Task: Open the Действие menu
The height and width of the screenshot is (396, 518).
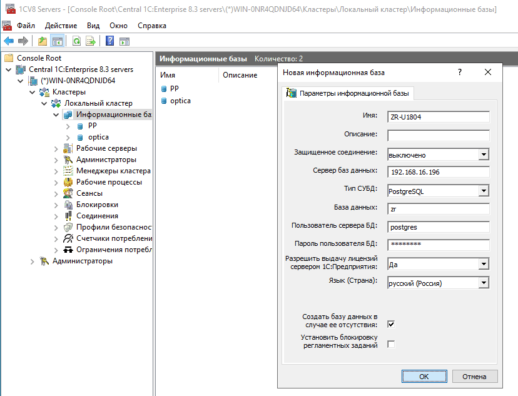Action: pos(61,26)
